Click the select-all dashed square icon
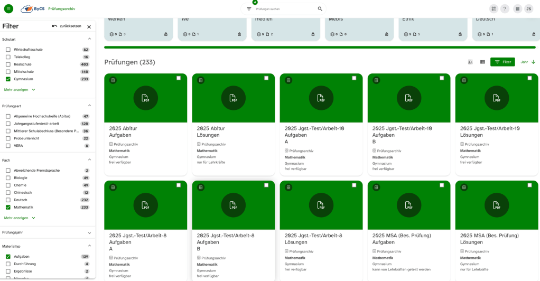The width and height of the screenshot is (540, 281). point(470,62)
